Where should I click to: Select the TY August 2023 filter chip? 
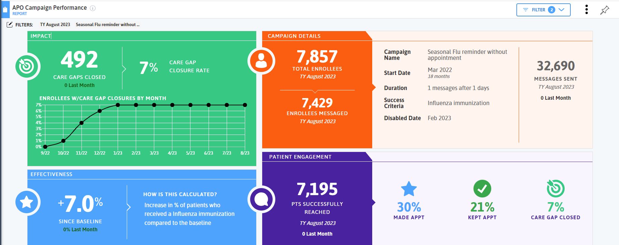(x=55, y=24)
